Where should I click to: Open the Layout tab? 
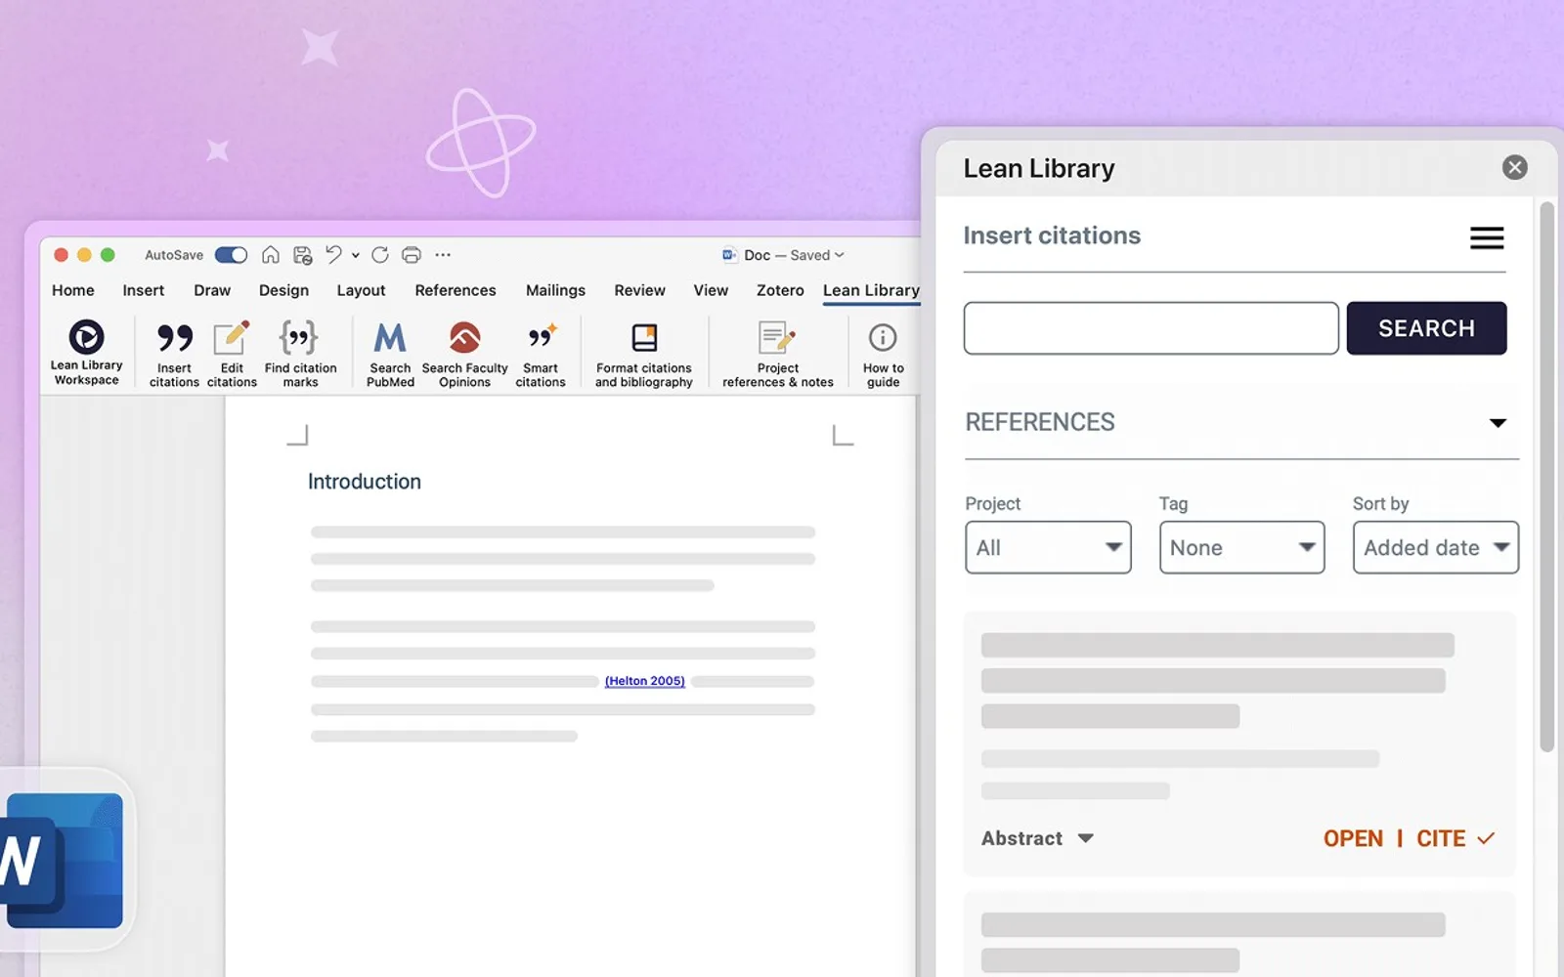pyautogui.click(x=361, y=290)
